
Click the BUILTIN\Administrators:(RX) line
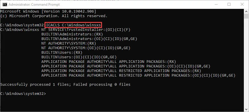72,34
